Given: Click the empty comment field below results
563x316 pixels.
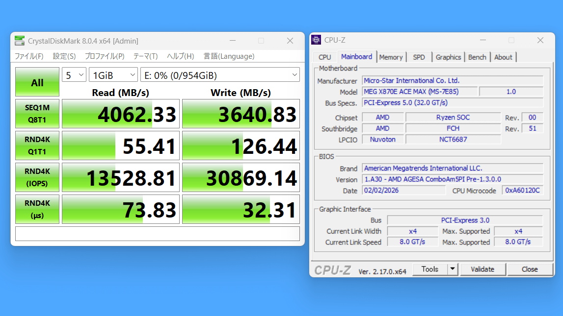Looking at the screenshot, I should (x=157, y=234).
